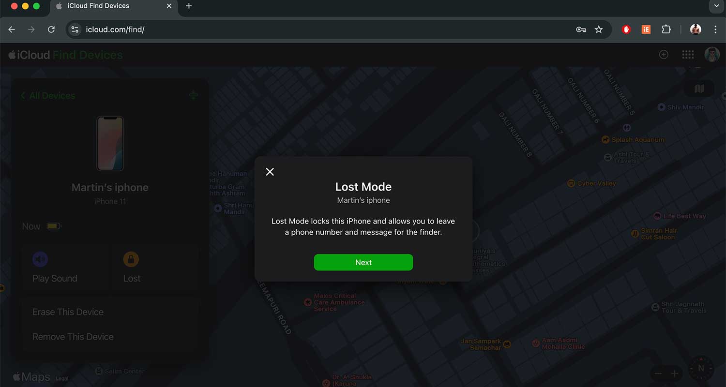Switch map view with map icon
Screen dimensions: 726x387
[x=699, y=89]
